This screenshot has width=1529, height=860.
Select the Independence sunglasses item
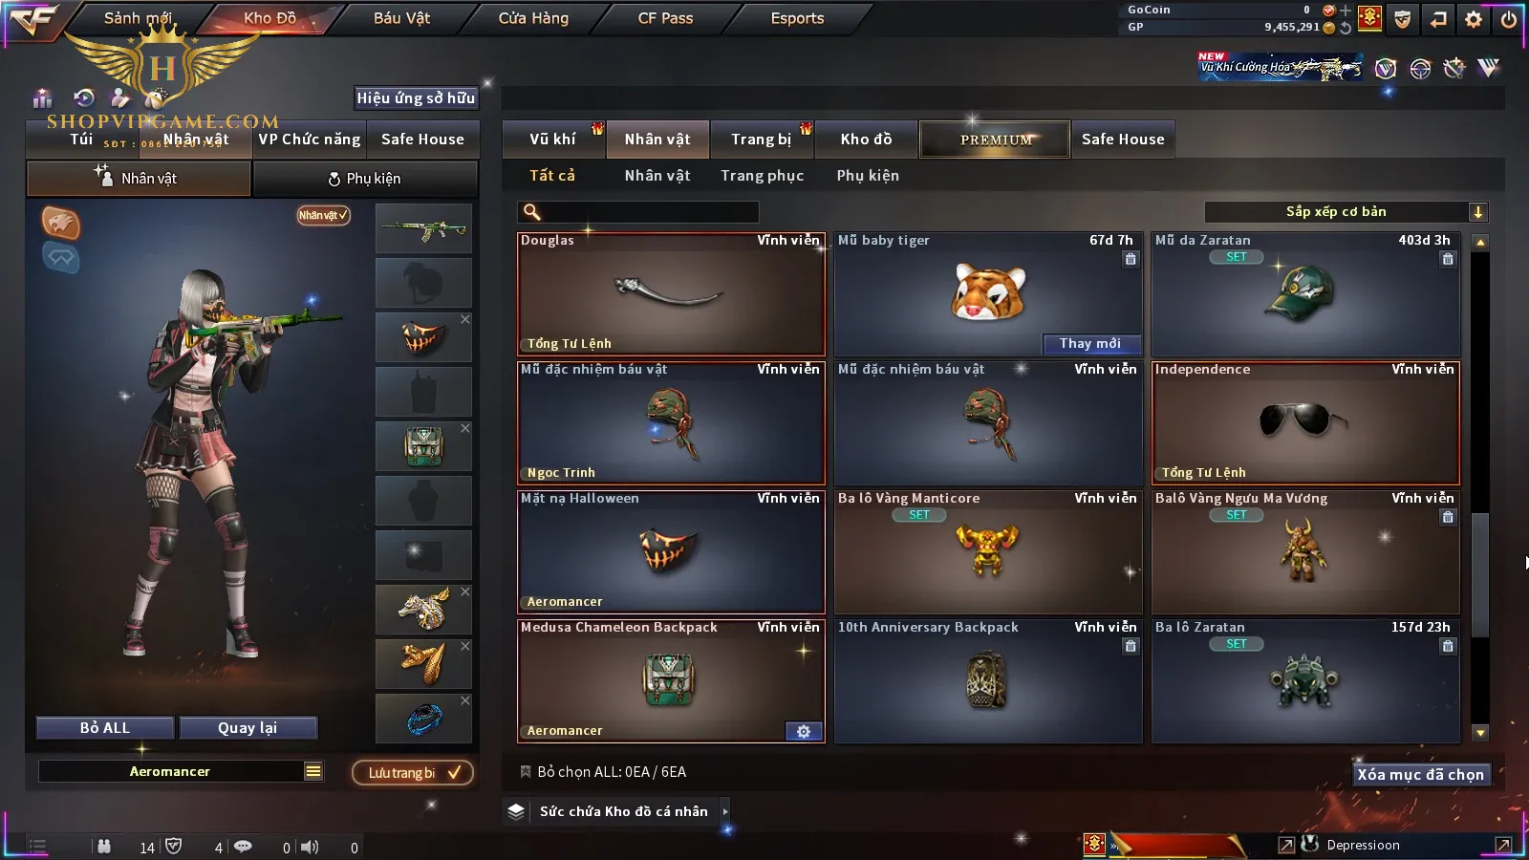pyautogui.click(x=1305, y=423)
